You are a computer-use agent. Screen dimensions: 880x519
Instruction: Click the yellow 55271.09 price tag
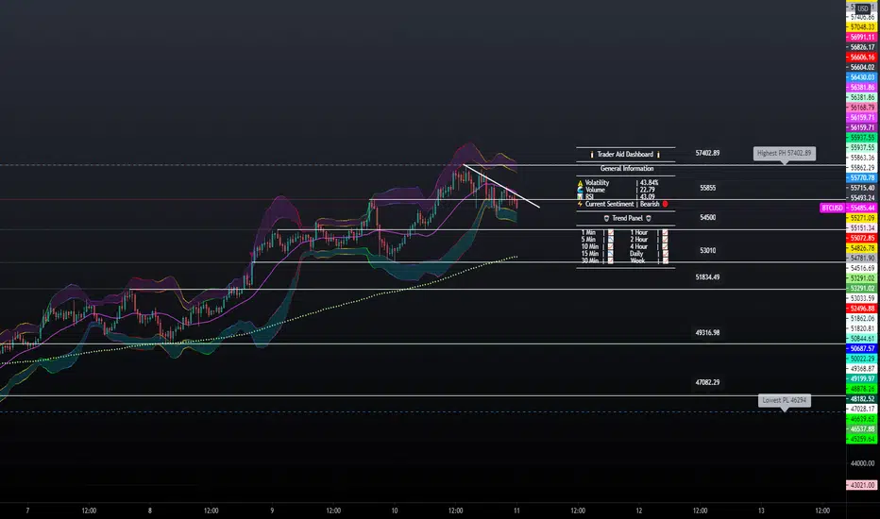click(x=862, y=218)
